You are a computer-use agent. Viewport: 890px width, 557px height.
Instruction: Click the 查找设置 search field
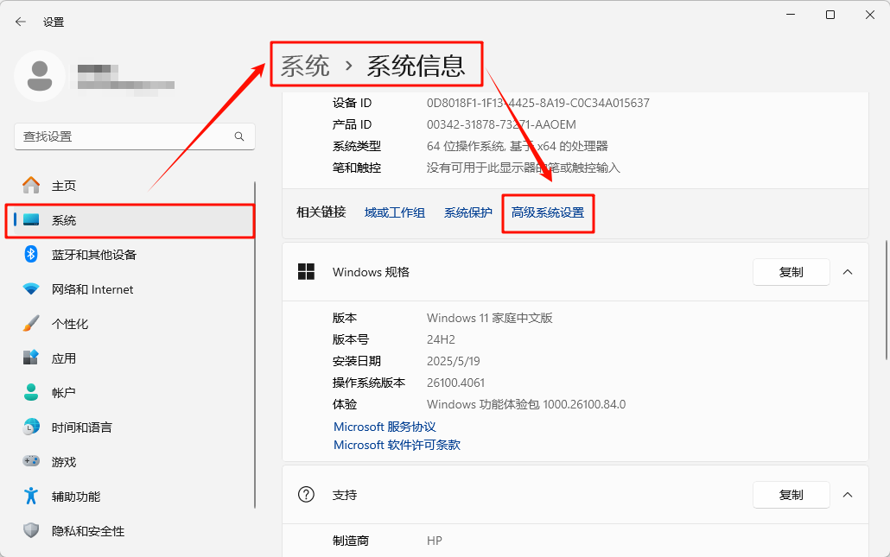pos(135,136)
